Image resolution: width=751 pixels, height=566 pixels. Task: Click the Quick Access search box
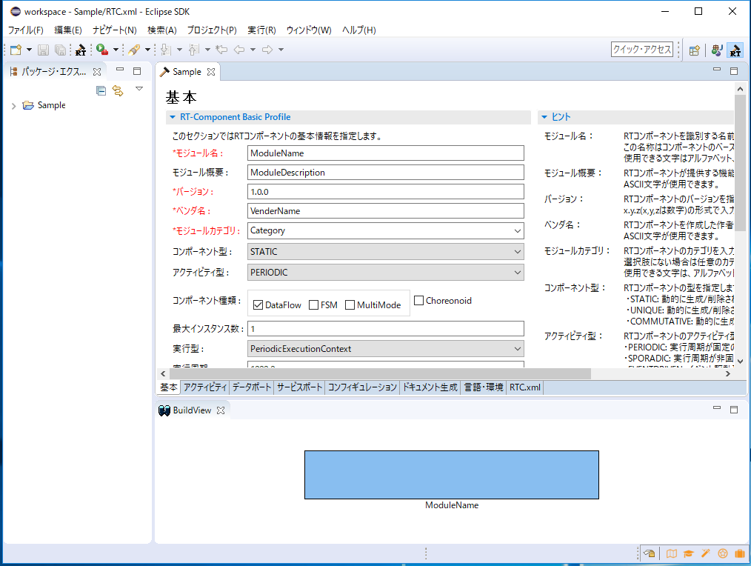click(642, 50)
